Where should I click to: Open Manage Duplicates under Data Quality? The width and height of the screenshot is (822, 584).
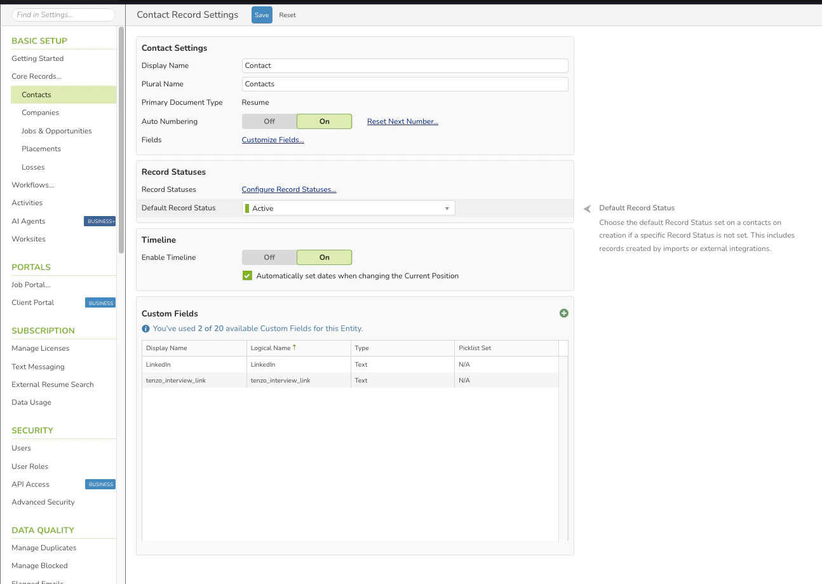(x=44, y=547)
